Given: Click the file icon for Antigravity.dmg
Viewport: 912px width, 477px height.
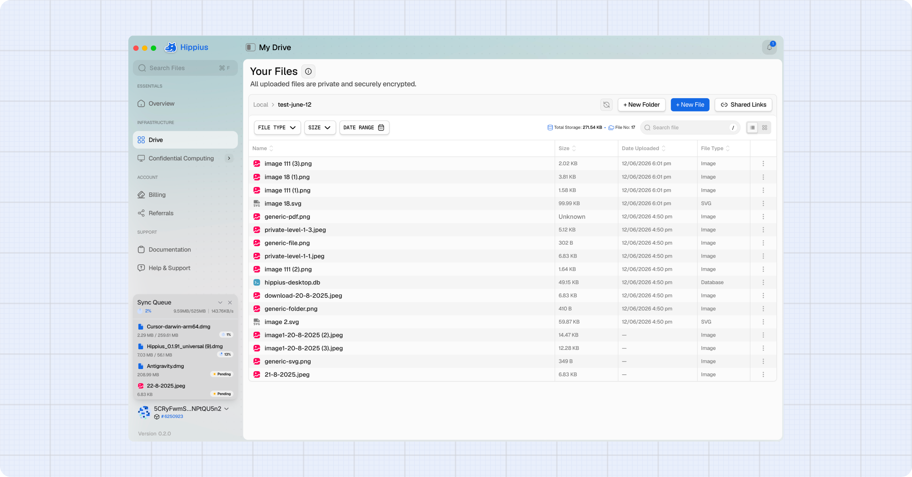Looking at the screenshot, I should [141, 366].
